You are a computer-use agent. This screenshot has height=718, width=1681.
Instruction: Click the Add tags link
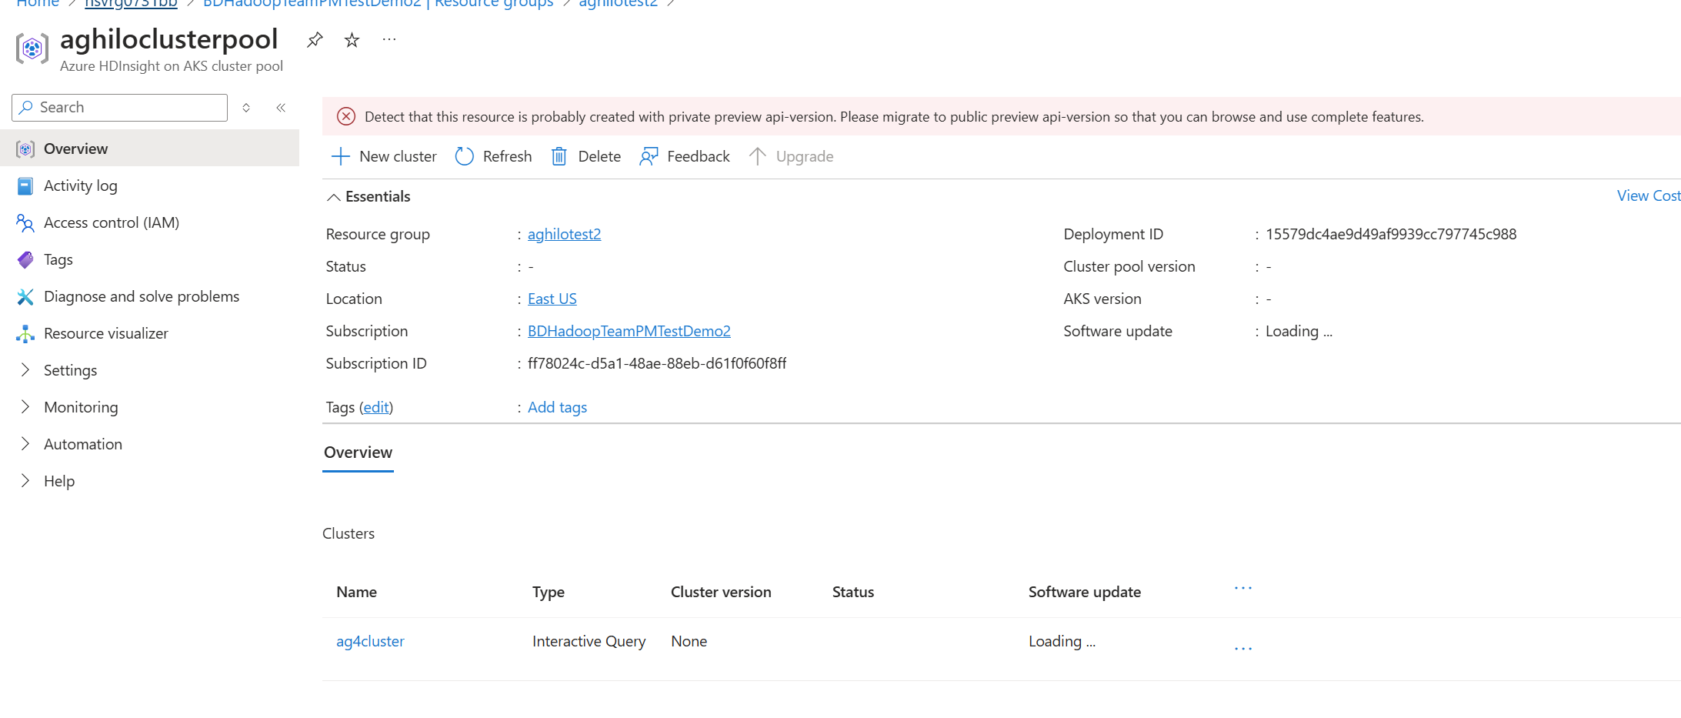tap(557, 407)
